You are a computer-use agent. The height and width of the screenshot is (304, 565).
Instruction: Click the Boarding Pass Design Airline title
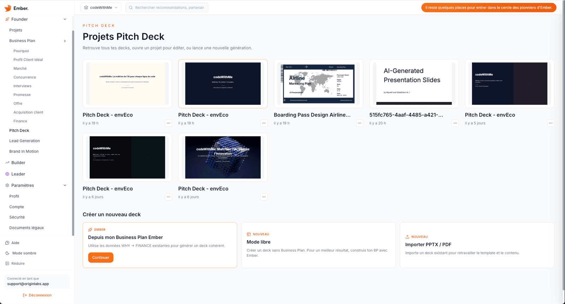[x=312, y=115]
